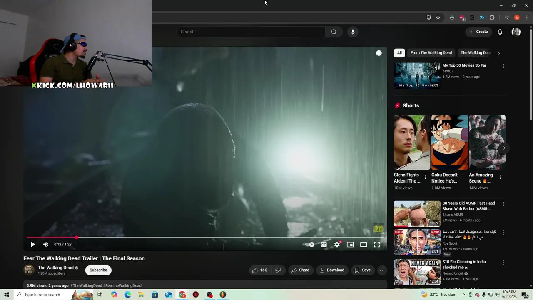Open the 'Glenn Fights Aiden' short
Viewport: 533px width, 300px height.
click(x=412, y=142)
